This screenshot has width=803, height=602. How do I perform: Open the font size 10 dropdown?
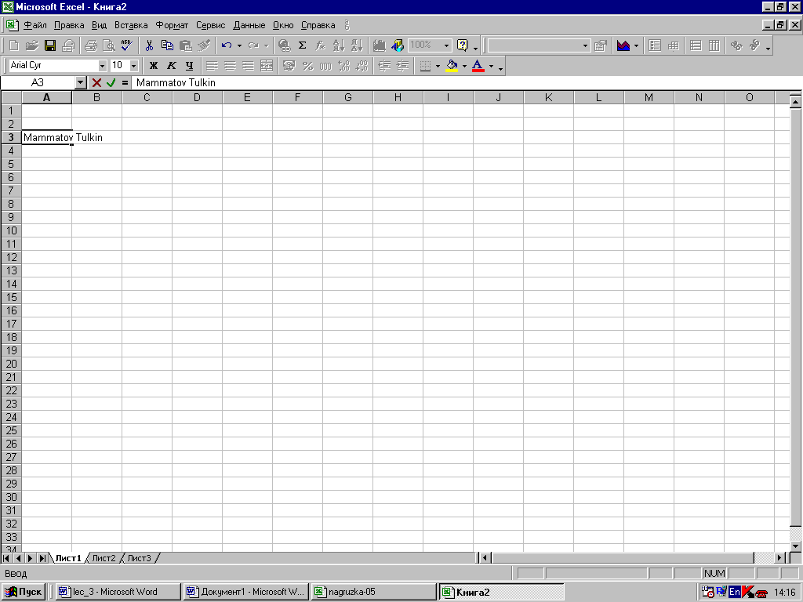tap(133, 66)
